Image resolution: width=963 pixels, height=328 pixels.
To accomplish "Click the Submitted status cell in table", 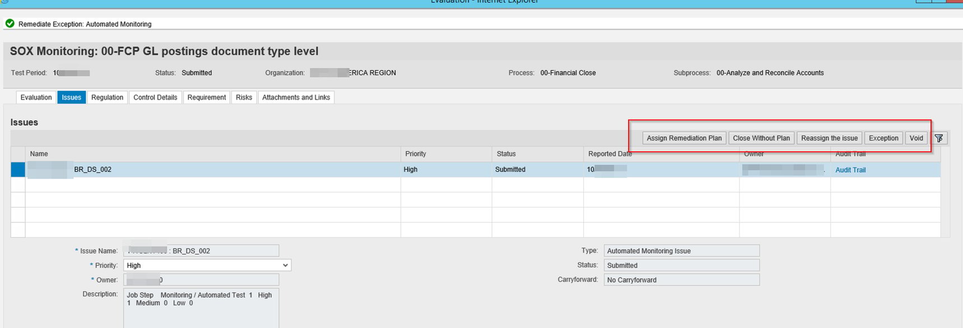I will pos(538,170).
